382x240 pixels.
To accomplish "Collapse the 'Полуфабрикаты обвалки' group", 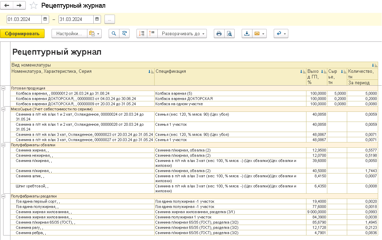I will [x=3, y=145].
